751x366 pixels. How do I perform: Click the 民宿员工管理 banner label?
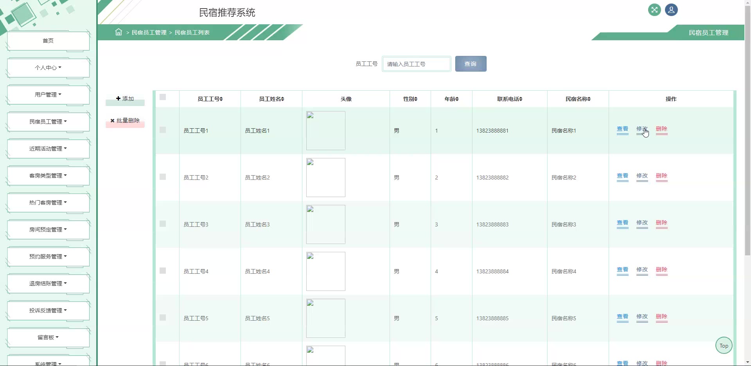pyautogui.click(x=708, y=33)
